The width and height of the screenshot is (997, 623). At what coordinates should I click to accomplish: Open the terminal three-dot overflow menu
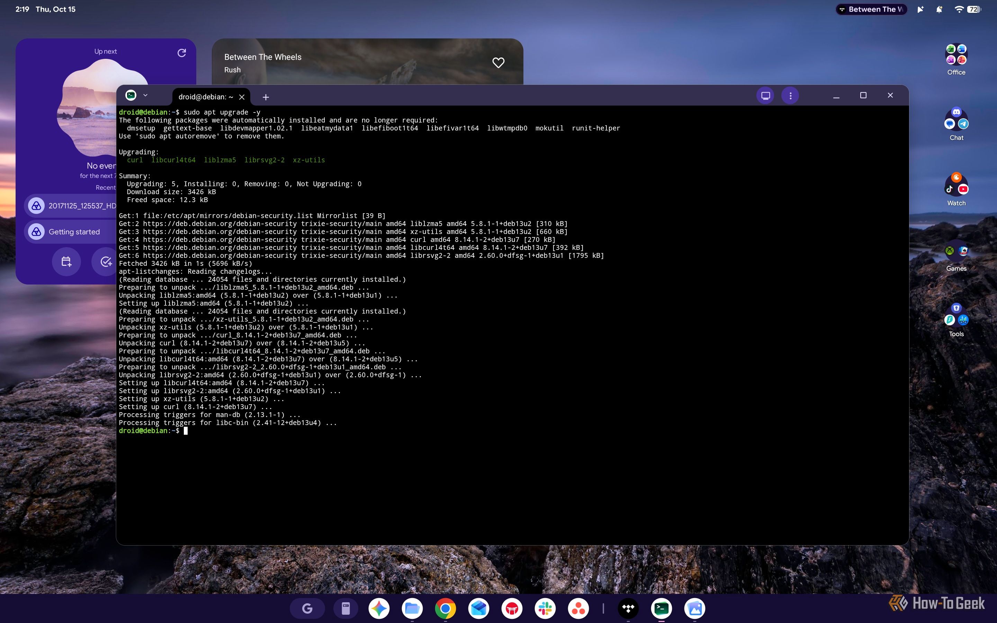pos(790,96)
